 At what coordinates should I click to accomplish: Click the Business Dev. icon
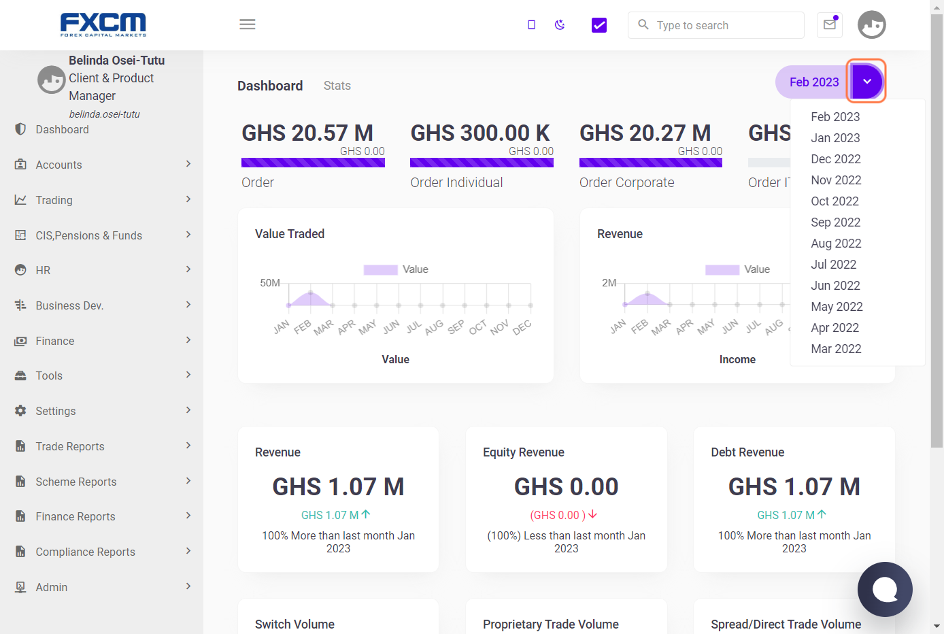point(20,305)
